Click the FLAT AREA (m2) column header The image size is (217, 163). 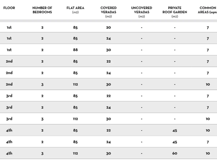coord(75,10)
